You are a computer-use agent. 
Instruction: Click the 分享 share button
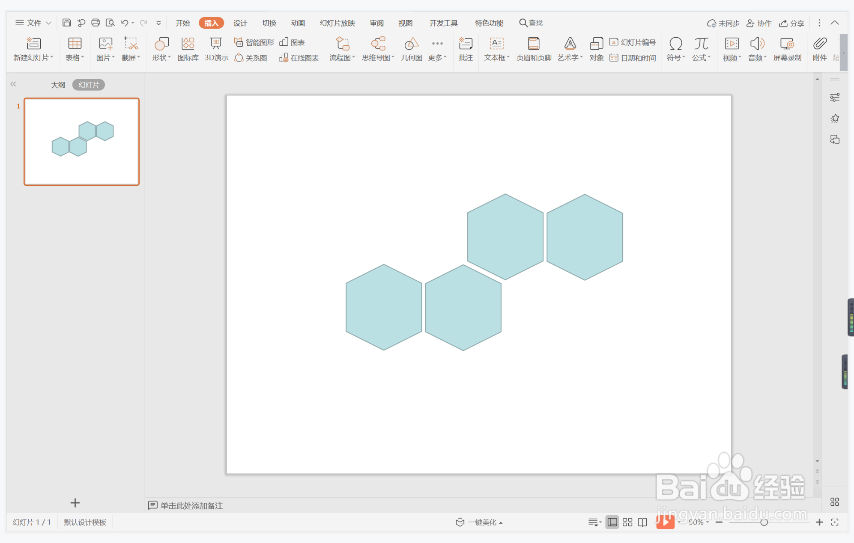coord(791,23)
